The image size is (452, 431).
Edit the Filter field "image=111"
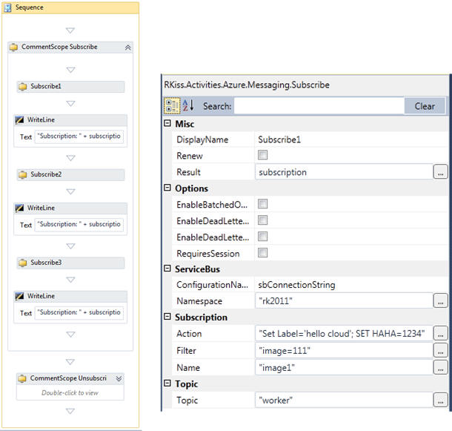(344, 350)
